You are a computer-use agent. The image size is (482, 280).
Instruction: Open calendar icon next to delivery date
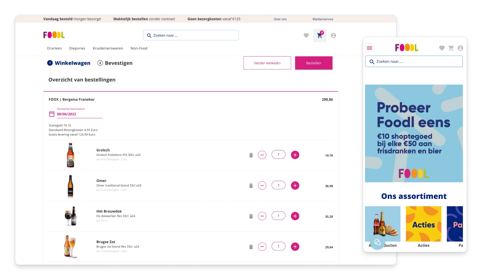(52, 114)
